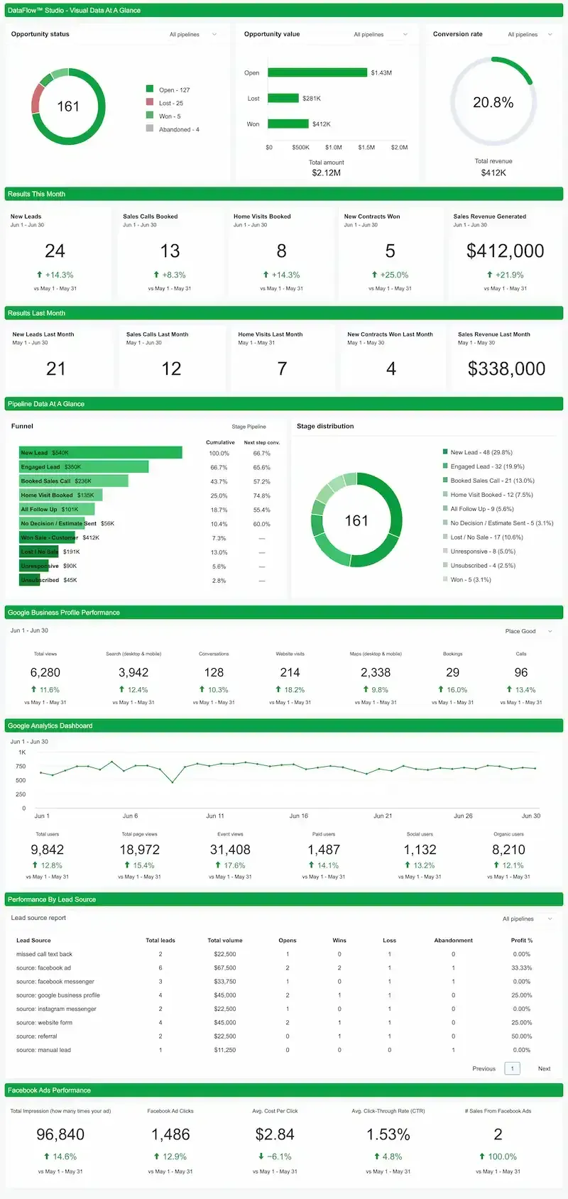The width and height of the screenshot is (568, 1199).
Task: Click the up arrow under Social users 1,132
Action: pos(408,865)
